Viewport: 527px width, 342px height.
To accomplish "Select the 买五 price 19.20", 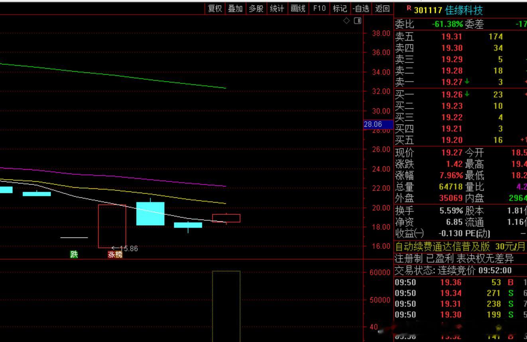I will pos(452,140).
